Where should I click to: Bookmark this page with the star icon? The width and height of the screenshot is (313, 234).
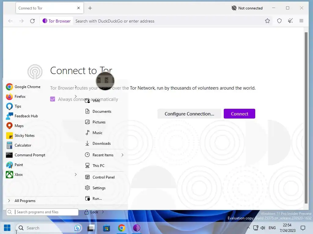point(267,21)
